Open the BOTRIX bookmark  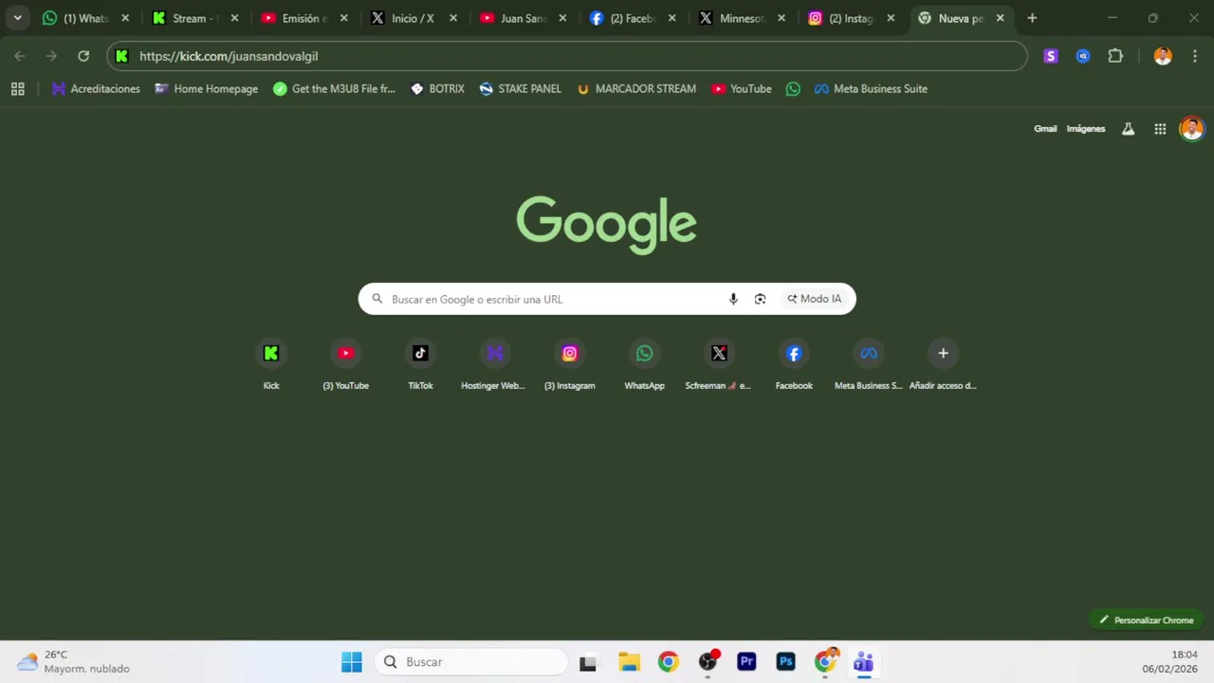pyautogui.click(x=437, y=88)
